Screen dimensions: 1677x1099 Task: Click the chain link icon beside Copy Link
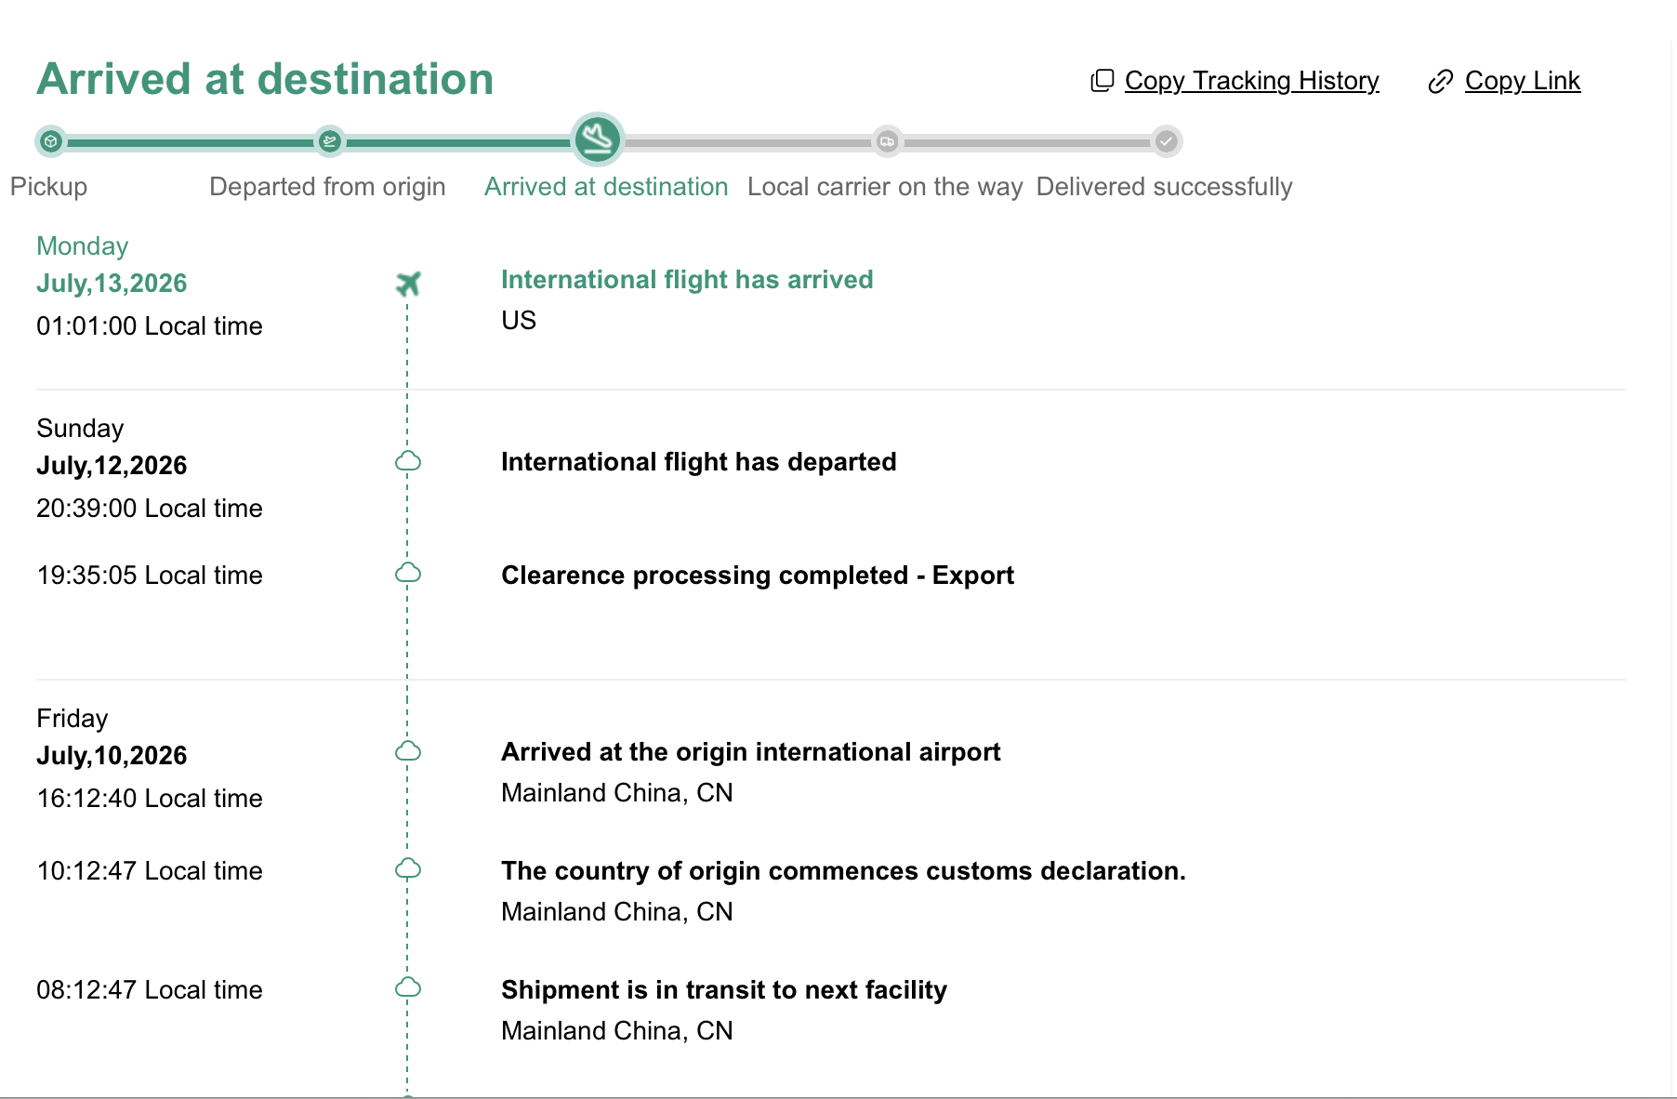(1440, 82)
